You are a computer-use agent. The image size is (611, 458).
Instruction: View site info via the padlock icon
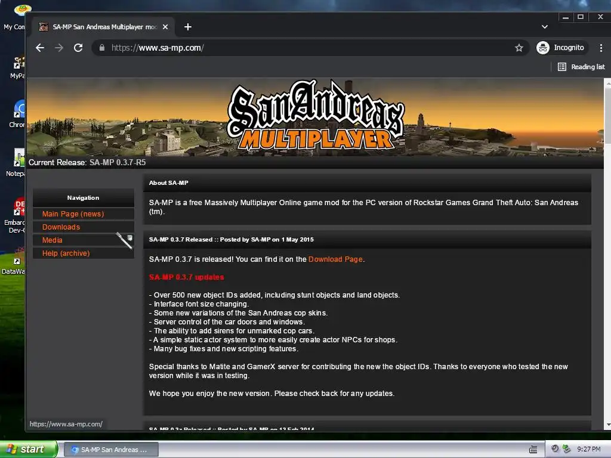102,48
